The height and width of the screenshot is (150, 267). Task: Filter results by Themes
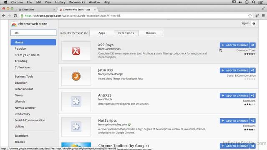pos(151,33)
